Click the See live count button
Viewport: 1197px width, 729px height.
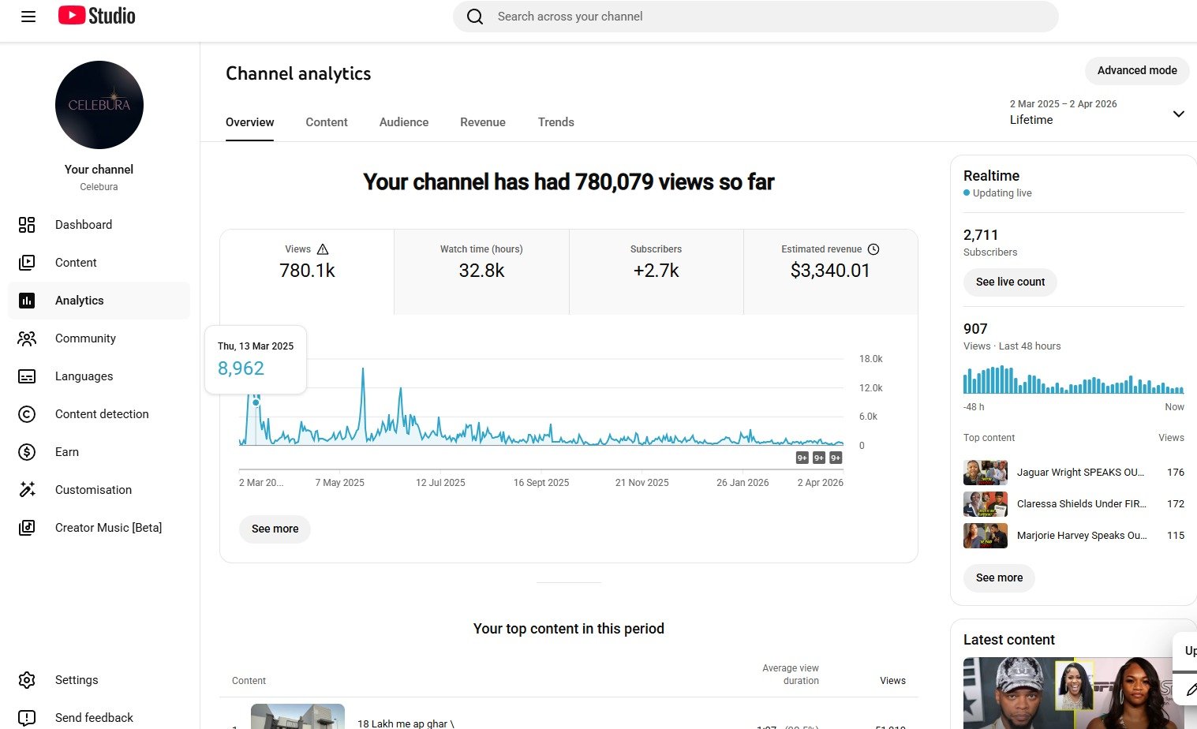click(1010, 282)
